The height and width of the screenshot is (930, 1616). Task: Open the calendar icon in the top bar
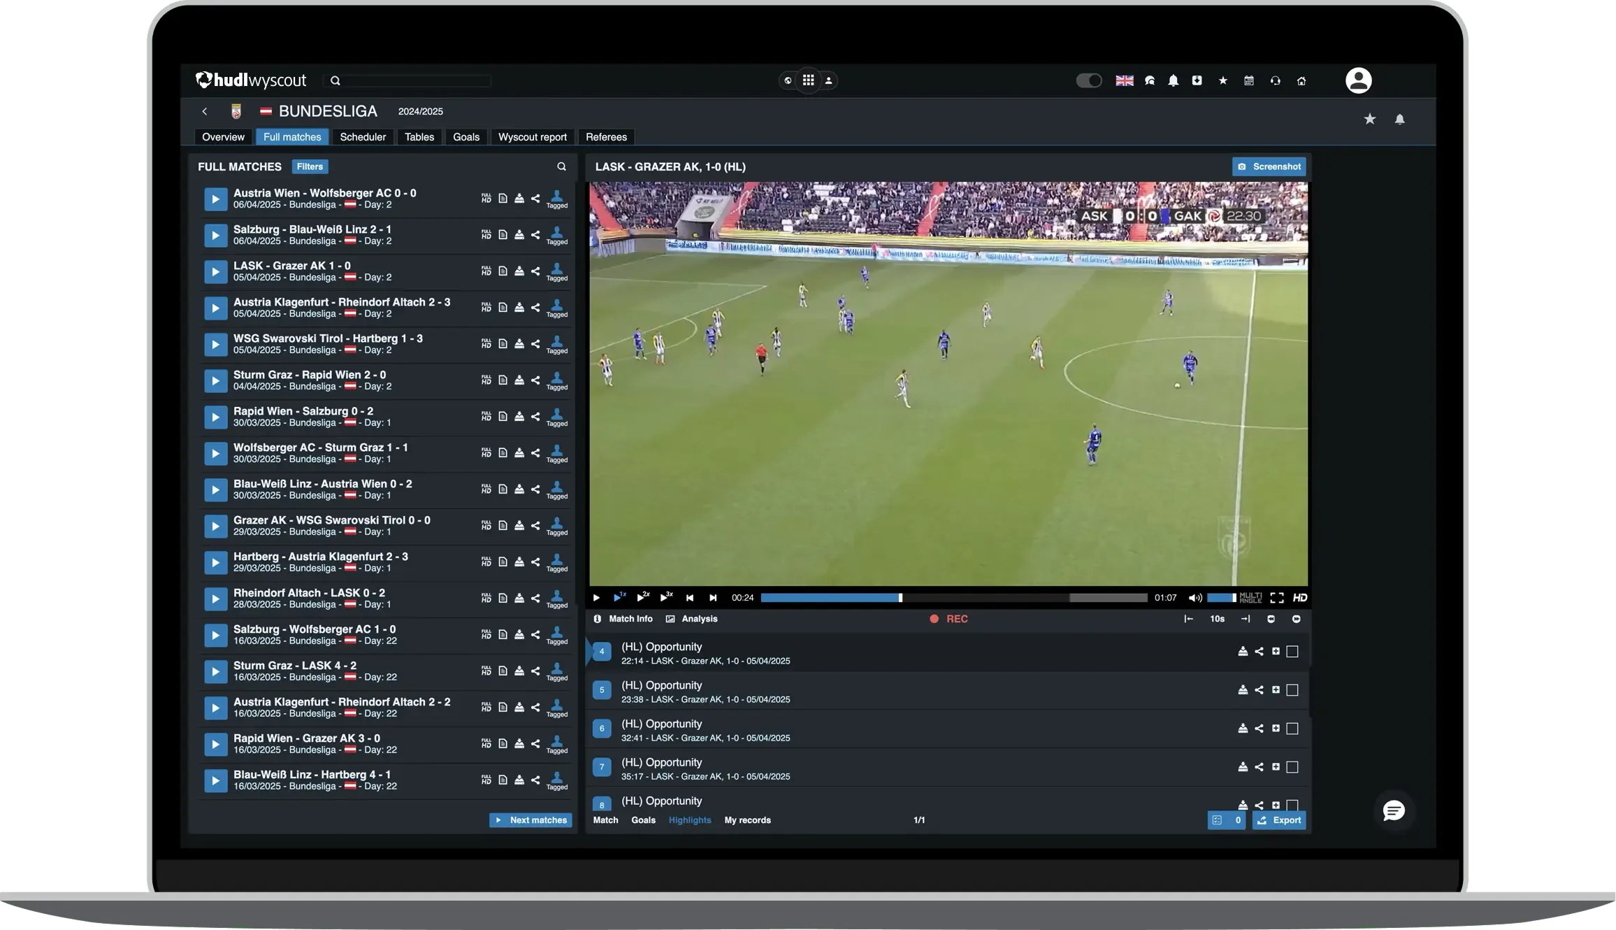coord(1248,80)
